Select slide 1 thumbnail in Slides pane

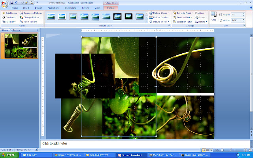coord(21,46)
